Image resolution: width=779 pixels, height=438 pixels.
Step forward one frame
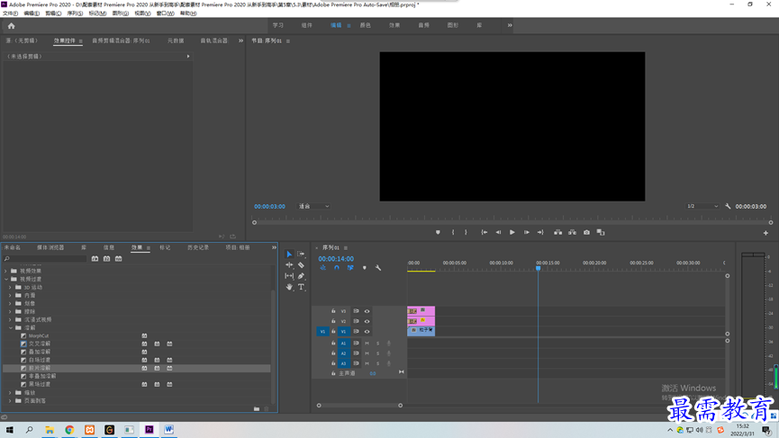point(526,232)
